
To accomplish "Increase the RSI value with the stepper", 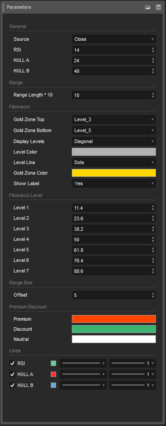I will tap(153, 49).
